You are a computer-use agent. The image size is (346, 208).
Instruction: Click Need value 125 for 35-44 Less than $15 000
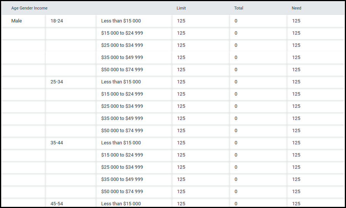tap(296, 143)
